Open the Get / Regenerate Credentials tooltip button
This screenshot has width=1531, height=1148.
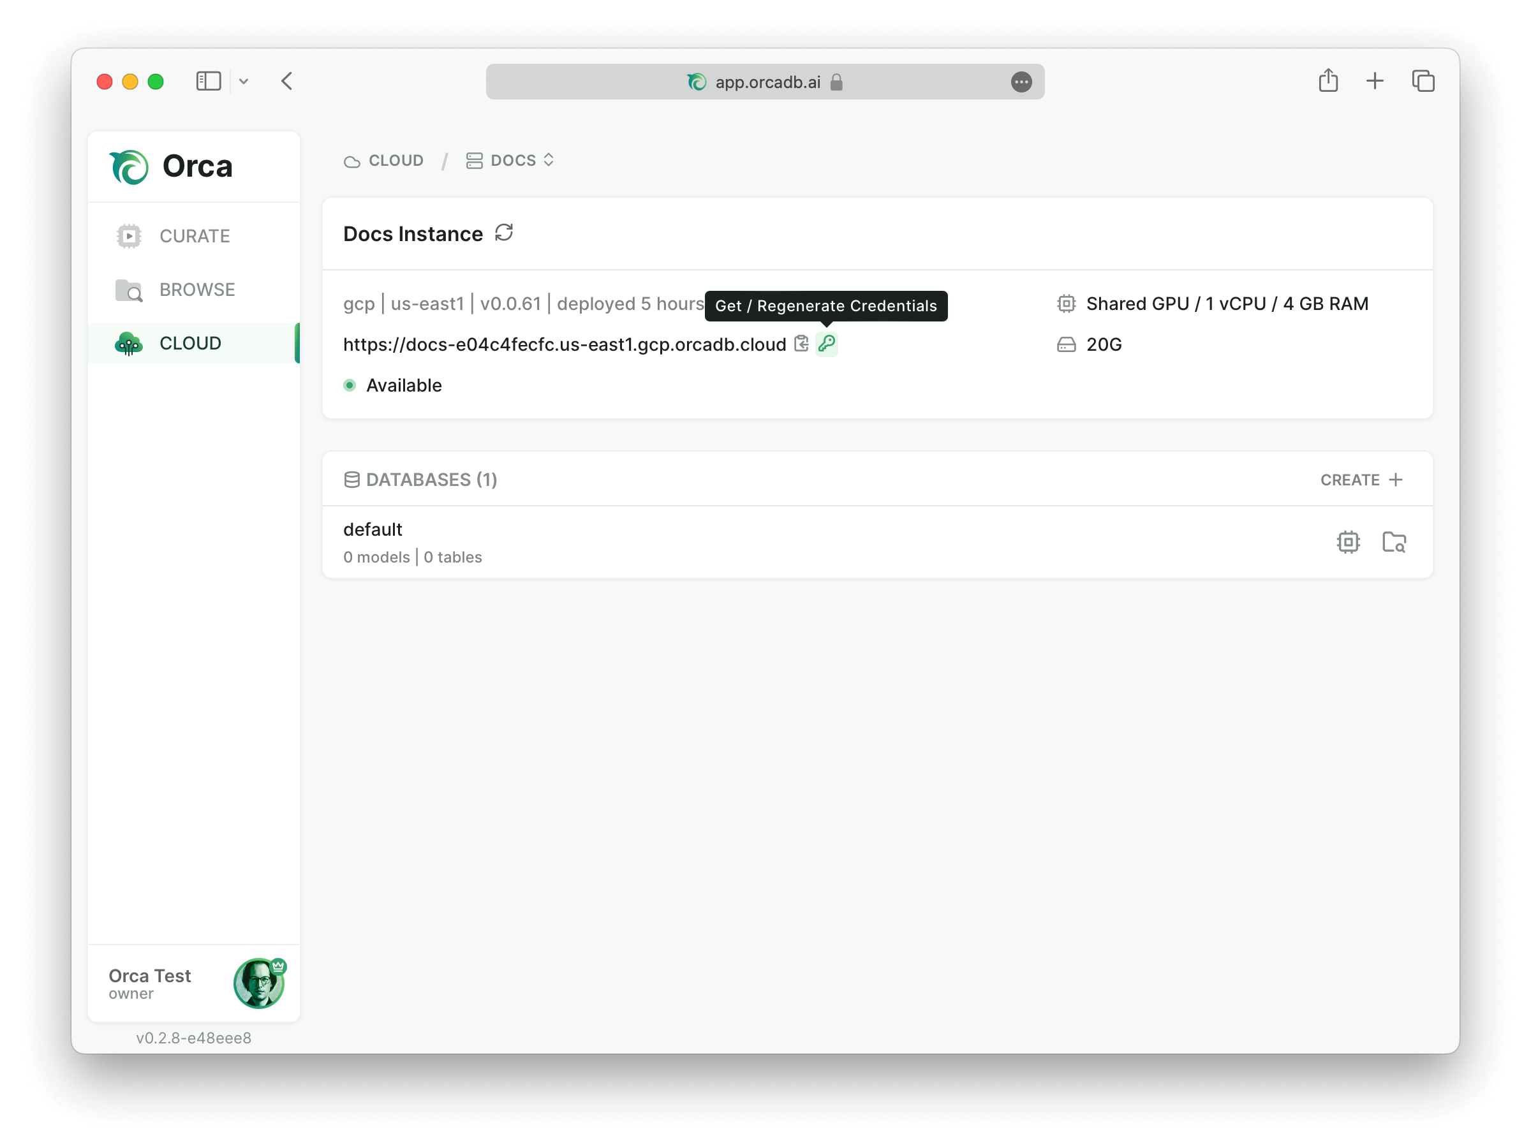coord(827,345)
